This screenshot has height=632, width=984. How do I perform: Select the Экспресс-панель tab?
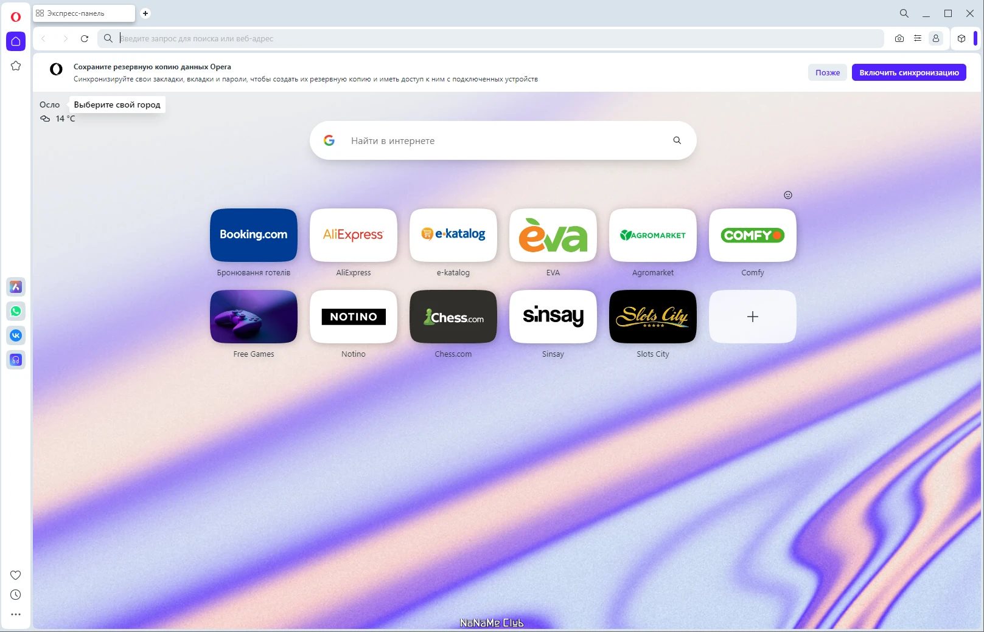(x=84, y=13)
